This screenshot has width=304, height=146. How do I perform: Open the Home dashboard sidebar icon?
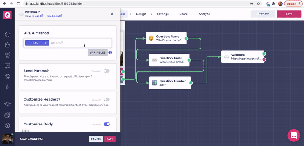[x=7, y=34]
